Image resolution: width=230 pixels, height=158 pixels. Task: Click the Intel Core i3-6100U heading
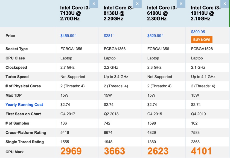point(162,13)
